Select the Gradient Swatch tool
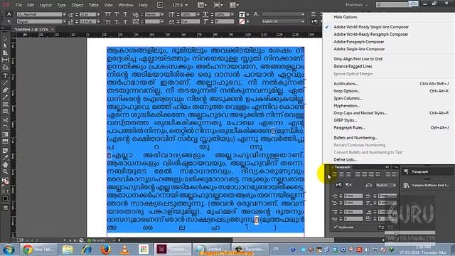The image size is (455, 256). click(5, 134)
